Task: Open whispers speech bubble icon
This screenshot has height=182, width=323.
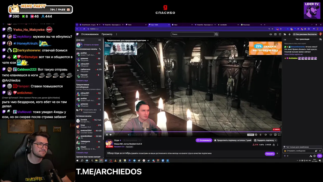Action: point(280,34)
